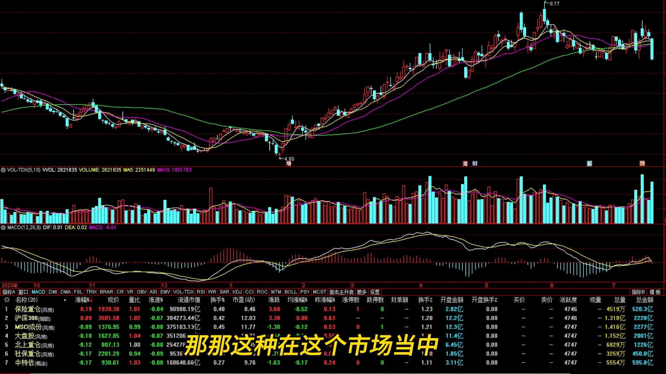Click the 指标B button

(638, 292)
